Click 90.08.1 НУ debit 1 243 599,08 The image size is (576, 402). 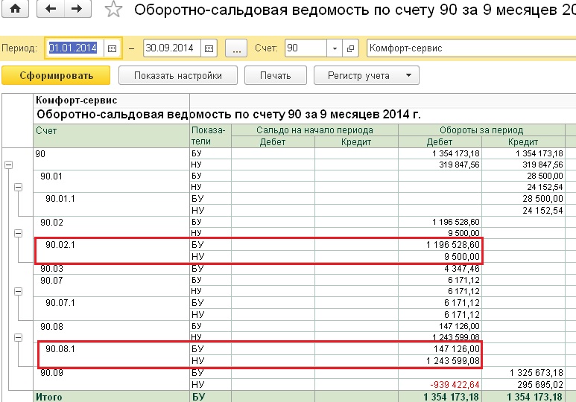pyautogui.click(x=453, y=361)
